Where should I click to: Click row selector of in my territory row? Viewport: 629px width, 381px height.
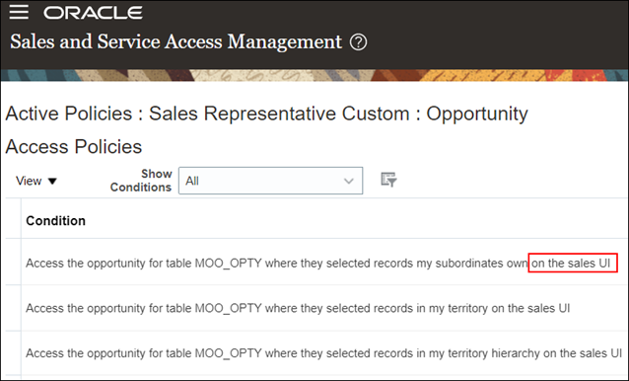[13, 308]
